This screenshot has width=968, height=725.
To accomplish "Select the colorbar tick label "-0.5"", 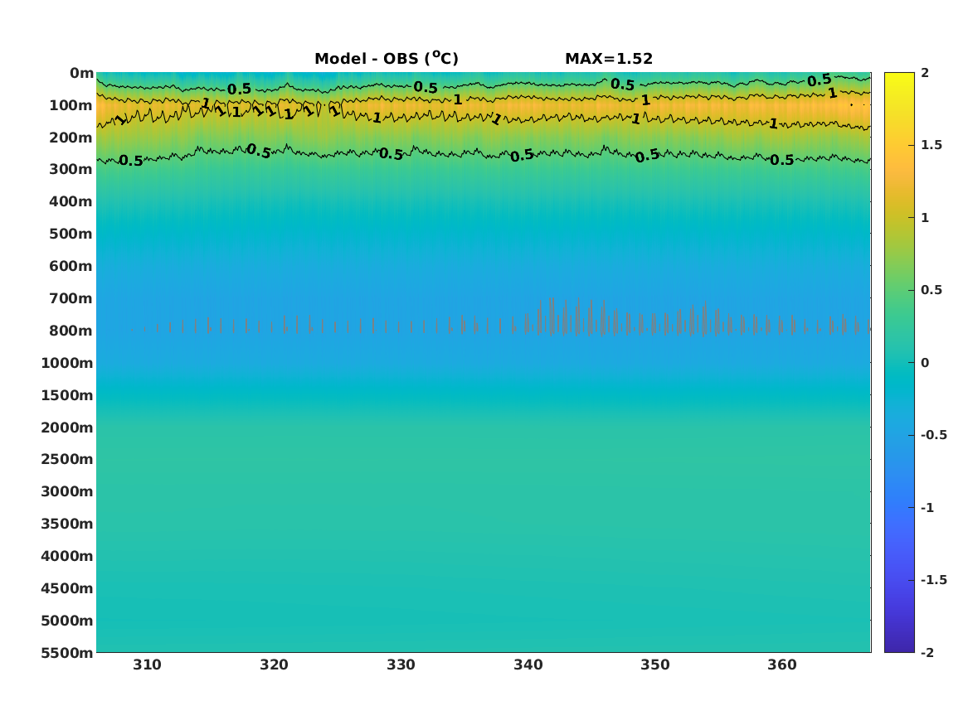I will point(933,435).
